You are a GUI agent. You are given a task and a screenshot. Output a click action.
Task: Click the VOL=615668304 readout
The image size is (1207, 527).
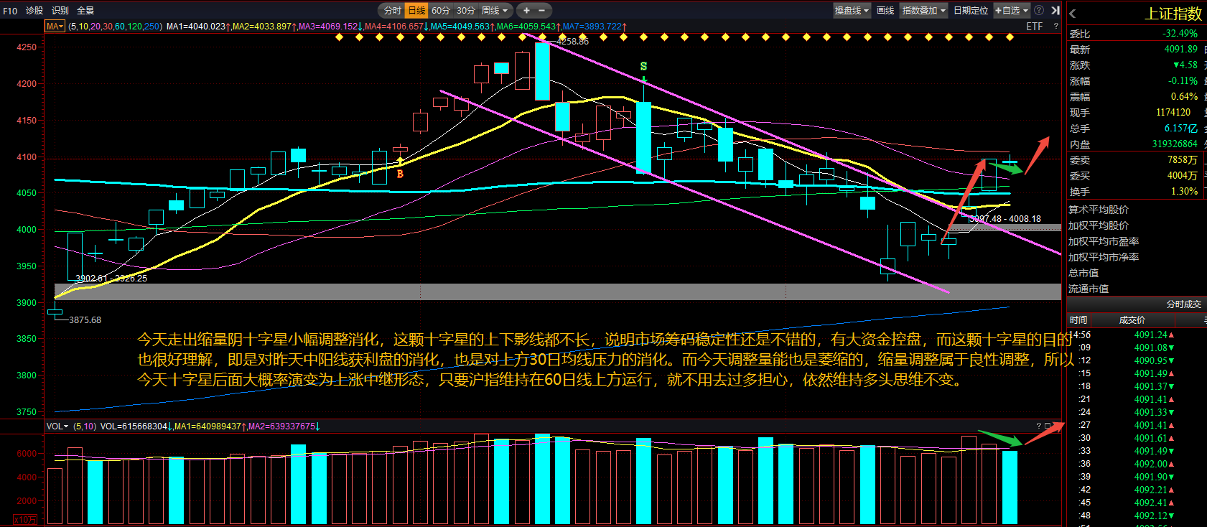coord(134,426)
